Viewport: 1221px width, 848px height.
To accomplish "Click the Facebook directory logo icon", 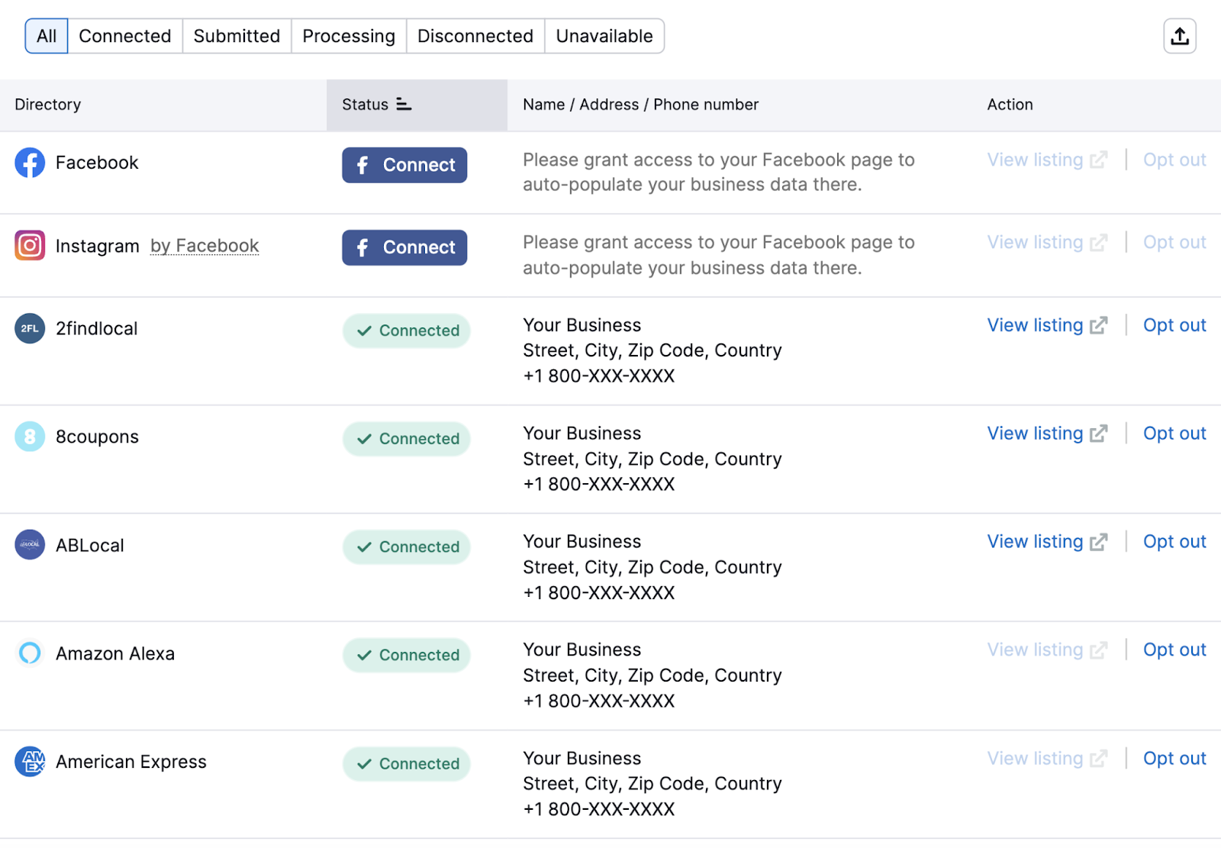I will click(x=30, y=163).
